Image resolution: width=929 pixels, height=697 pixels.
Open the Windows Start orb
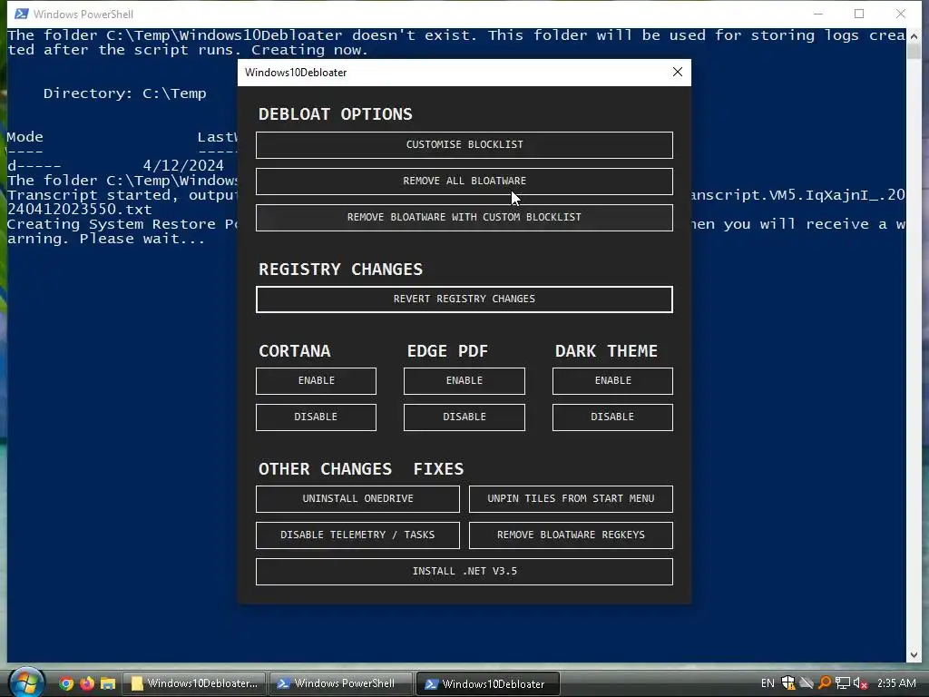[x=26, y=682]
